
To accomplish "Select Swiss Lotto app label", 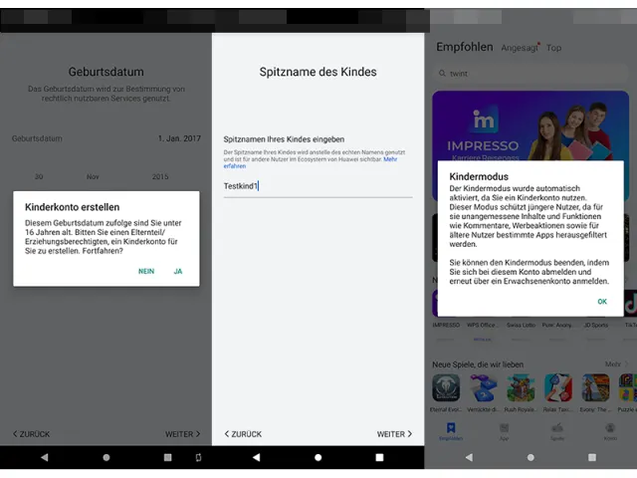I will pyautogui.click(x=521, y=326).
